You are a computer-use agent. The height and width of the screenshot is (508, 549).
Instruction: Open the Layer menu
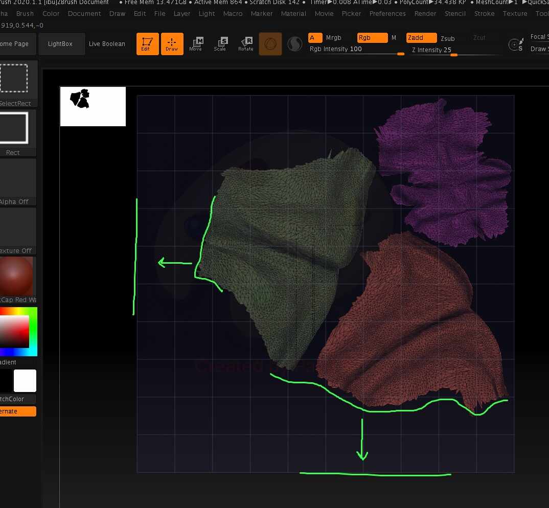(x=182, y=14)
